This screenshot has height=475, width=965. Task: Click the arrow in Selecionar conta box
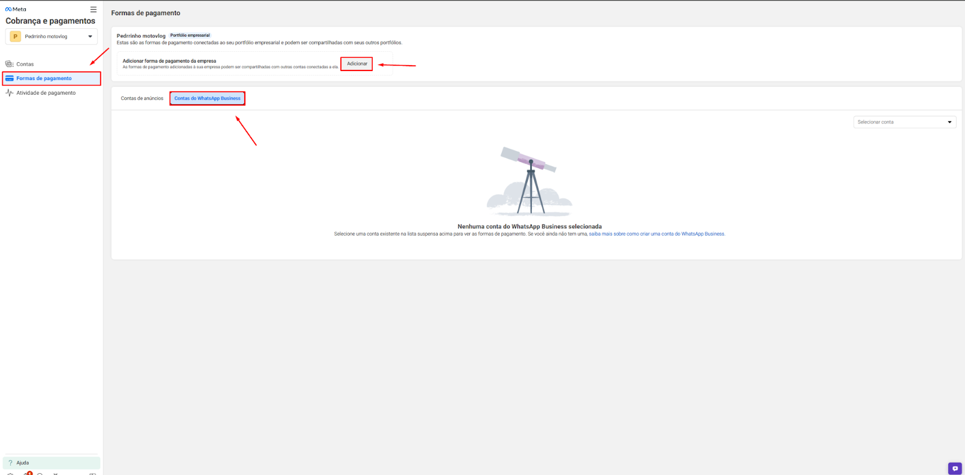tap(949, 122)
